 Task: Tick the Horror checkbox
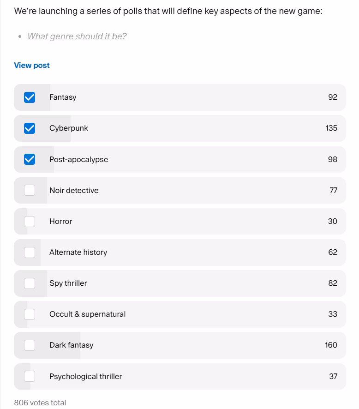pyautogui.click(x=30, y=221)
